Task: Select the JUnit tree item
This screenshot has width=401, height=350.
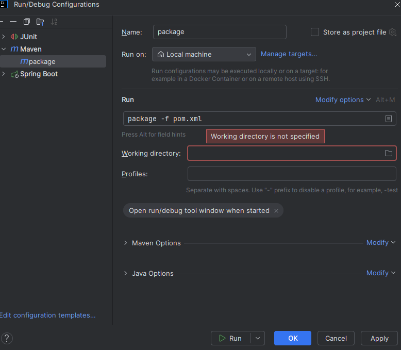Action: click(29, 37)
